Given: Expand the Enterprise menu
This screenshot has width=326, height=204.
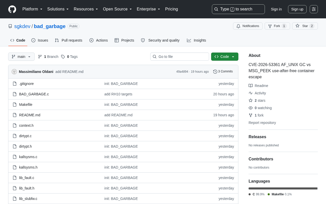Looking at the screenshot, I should tap(148, 9).
